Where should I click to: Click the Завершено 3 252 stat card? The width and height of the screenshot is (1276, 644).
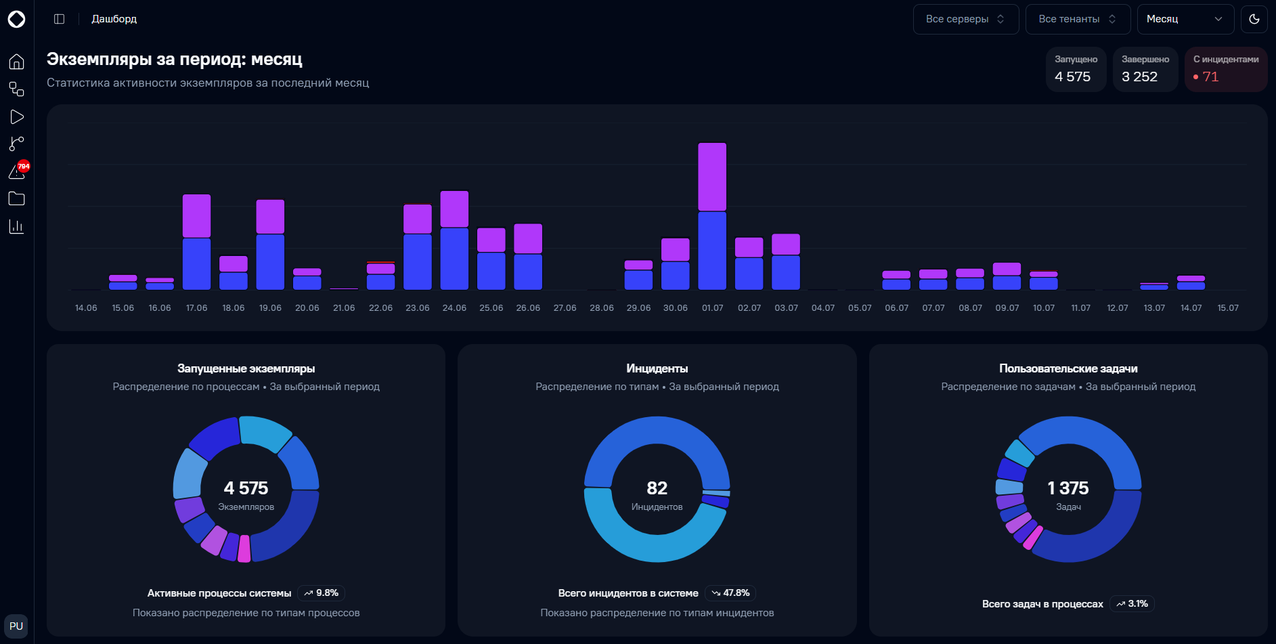point(1145,69)
